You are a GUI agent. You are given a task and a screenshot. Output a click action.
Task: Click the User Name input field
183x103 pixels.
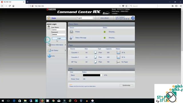click(59, 30)
